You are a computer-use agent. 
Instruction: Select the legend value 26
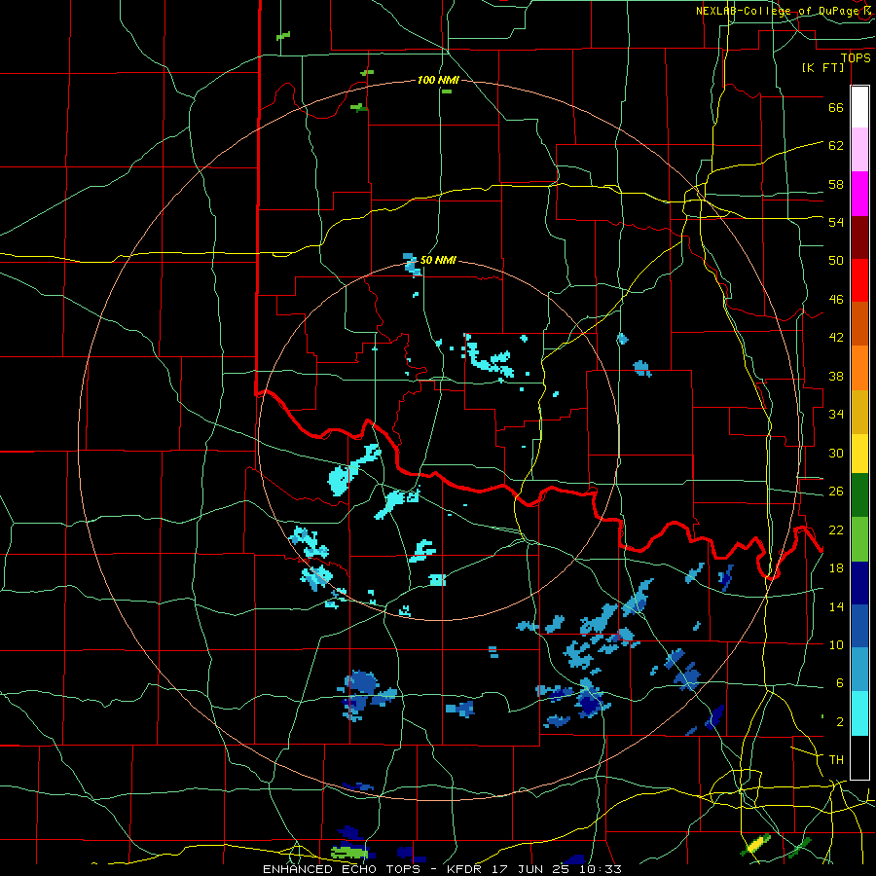click(x=836, y=492)
